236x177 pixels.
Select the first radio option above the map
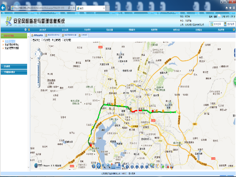(x=32, y=40)
